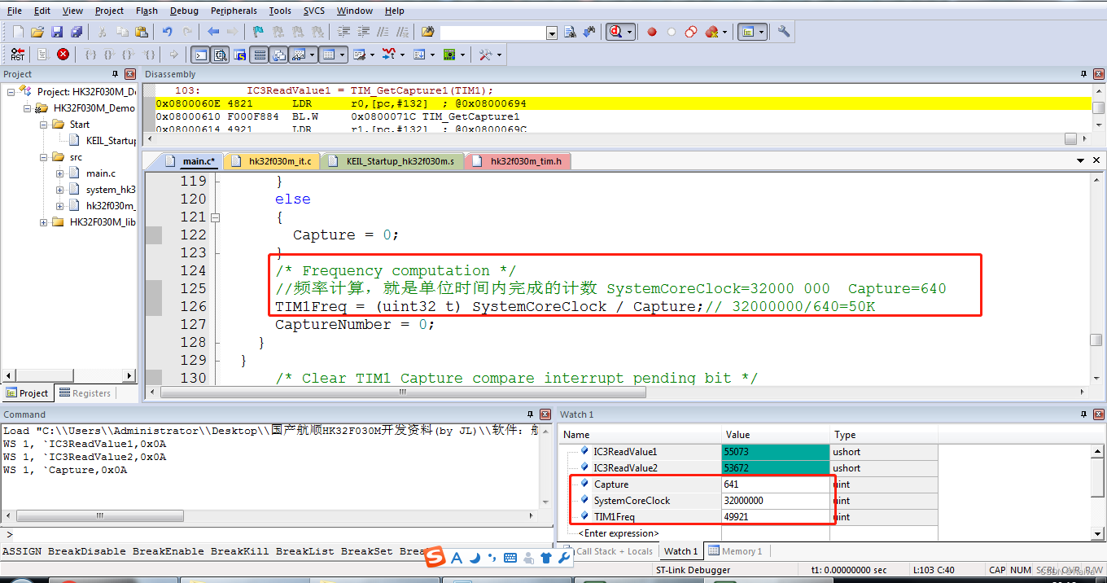Collapse the src folder in the Project tree
The height and width of the screenshot is (583, 1107).
43,156
